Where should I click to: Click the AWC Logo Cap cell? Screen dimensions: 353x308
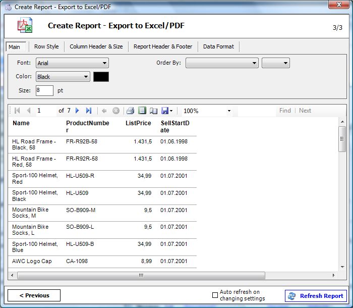pos(32,261)
